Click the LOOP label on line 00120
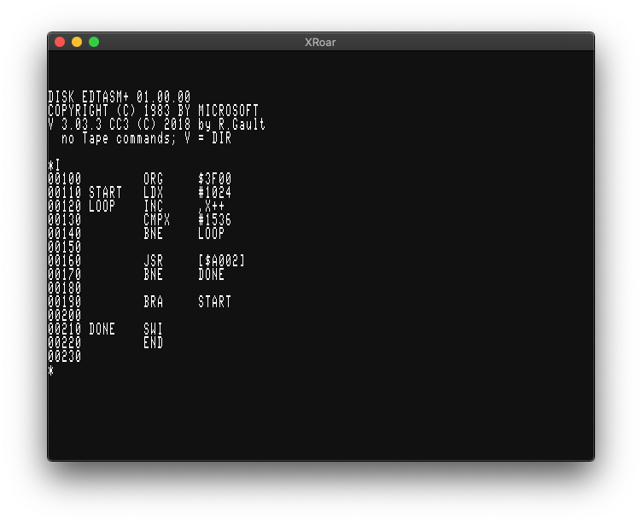The image size is (642, 524). (102, 206)
